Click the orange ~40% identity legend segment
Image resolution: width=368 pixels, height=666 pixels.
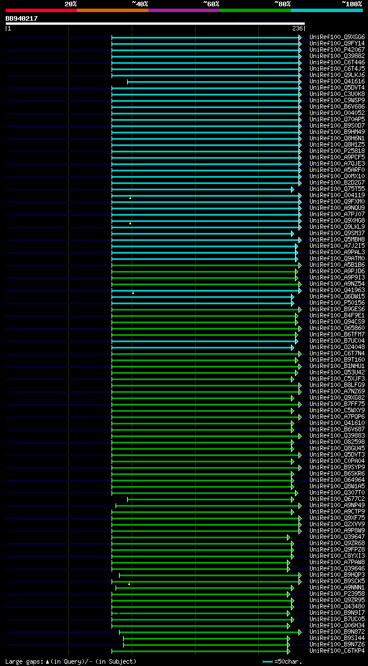113,10
